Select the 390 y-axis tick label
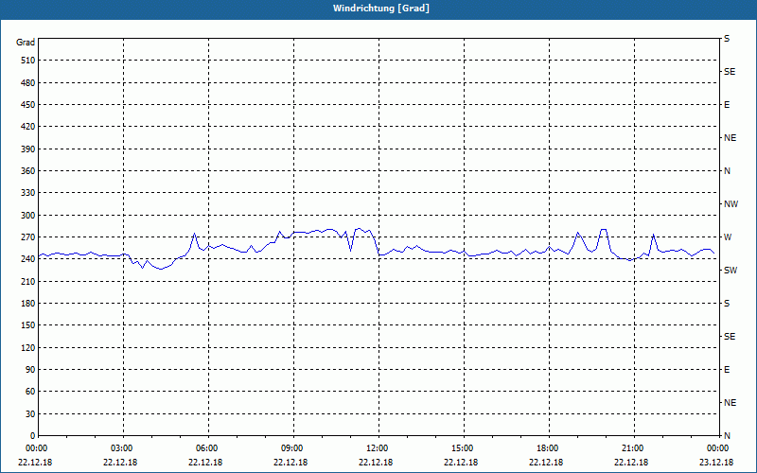 pyautogui.click(x=28, y=149)
